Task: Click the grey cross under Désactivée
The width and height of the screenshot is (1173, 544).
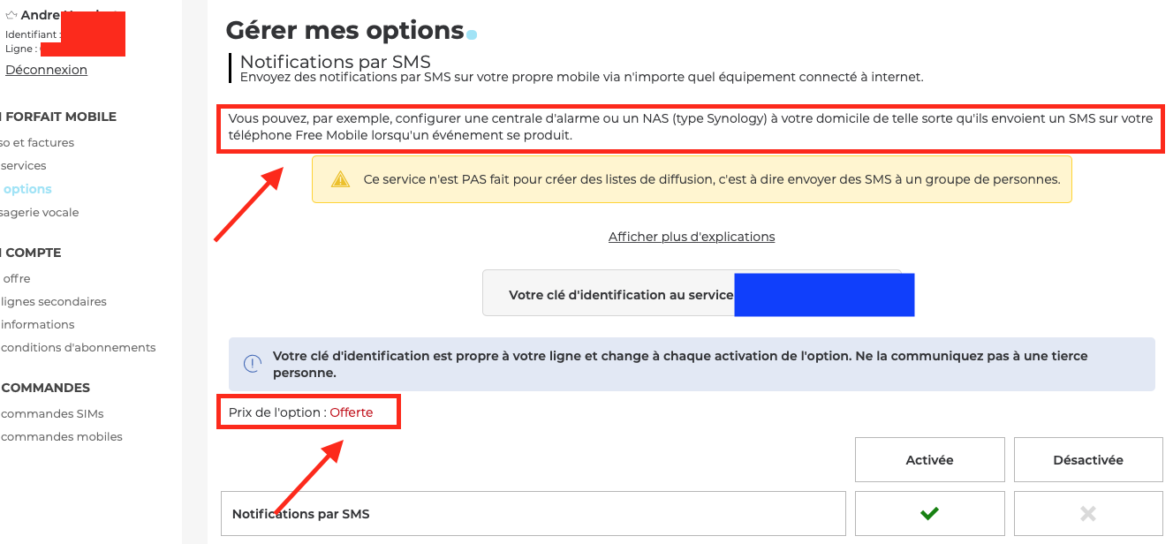Action: (x=1088, y=513)
